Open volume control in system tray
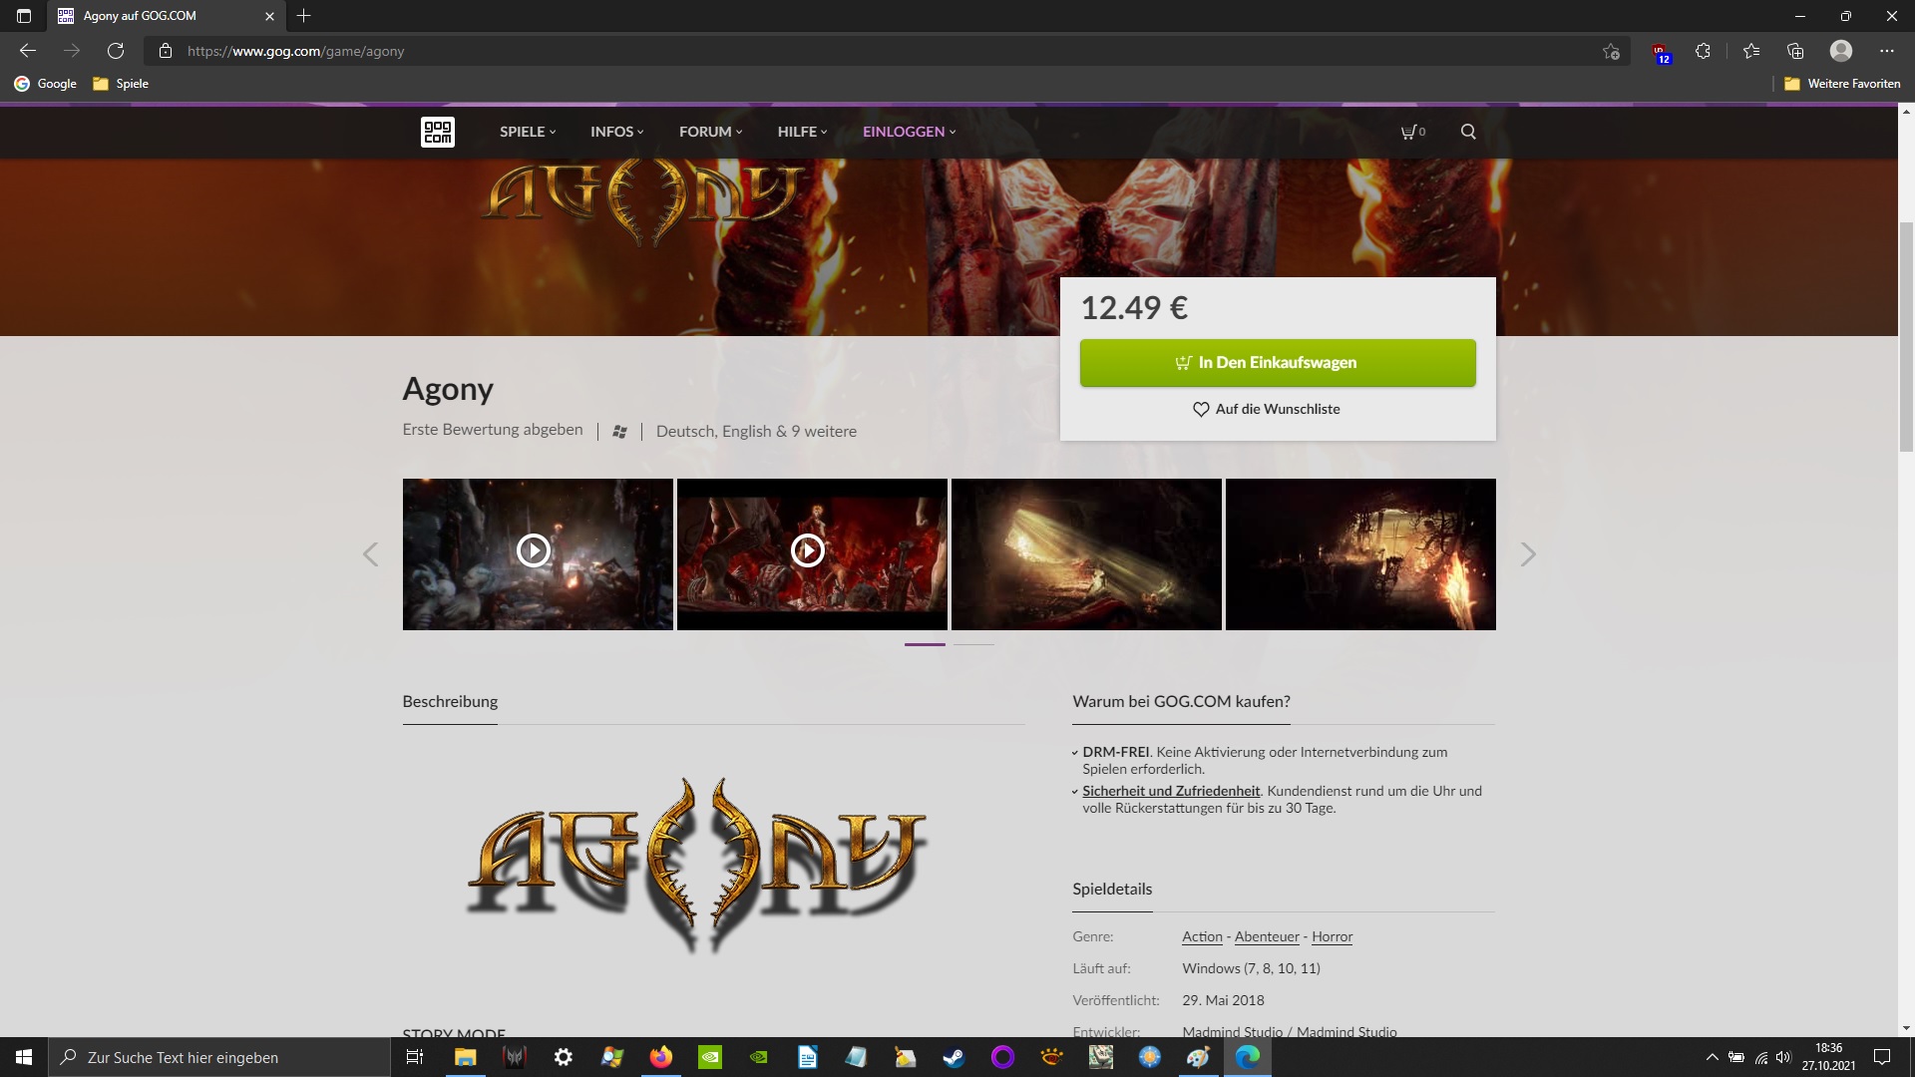 1783,1057
